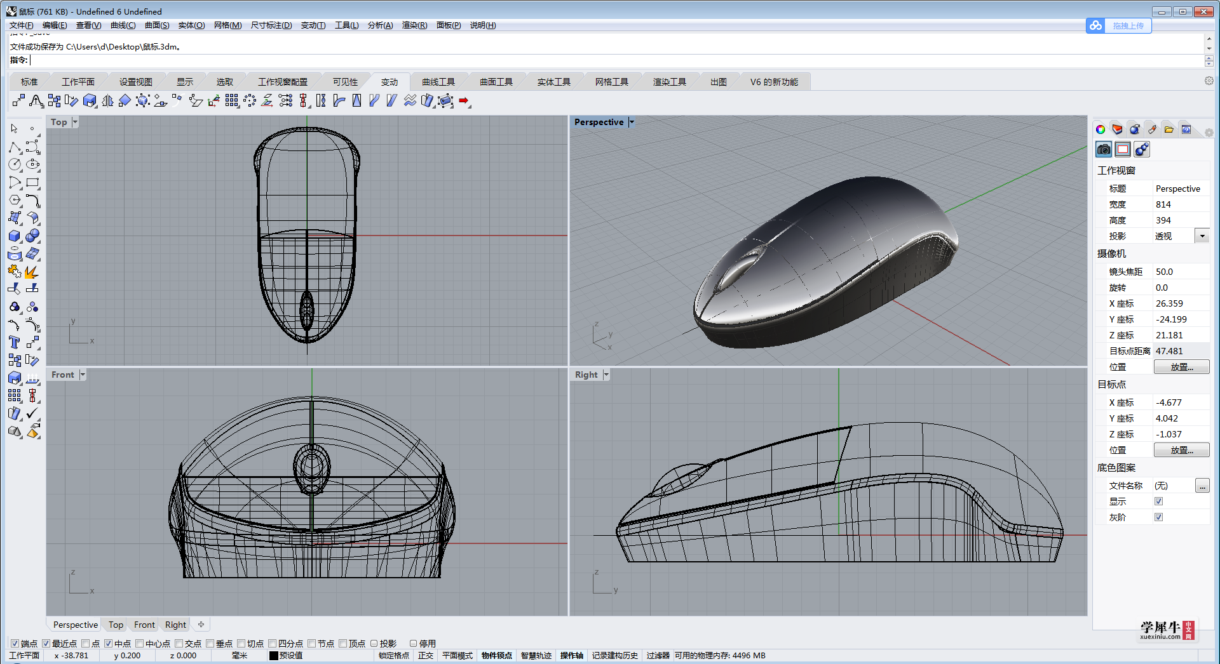Click the black 预设值 layer swatch
Viewport: 1220px width, 664px height.
[x=274, y=656]
